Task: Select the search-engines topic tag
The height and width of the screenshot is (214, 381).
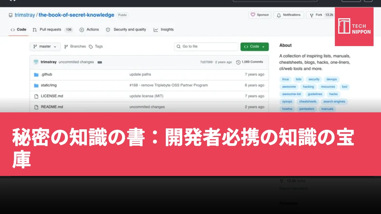Action: (334, 102)
